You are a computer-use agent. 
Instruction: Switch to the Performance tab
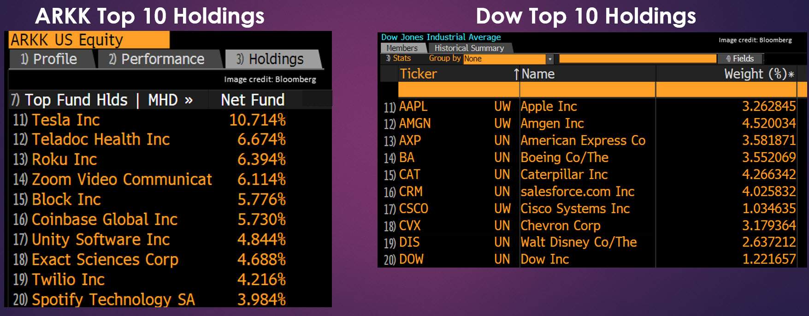(158, 59)
